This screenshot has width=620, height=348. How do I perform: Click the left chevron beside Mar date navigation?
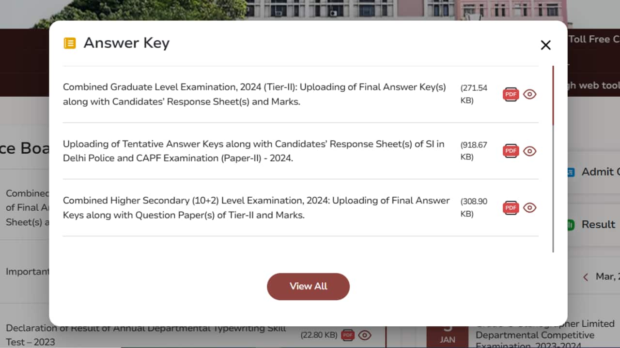[x=586, y=276]
